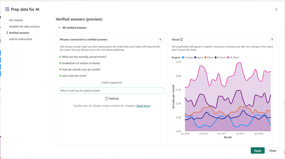Click the green check next to 'who visits the most?'
This screenshot has width=285, height=159.
tap(60, 76)
